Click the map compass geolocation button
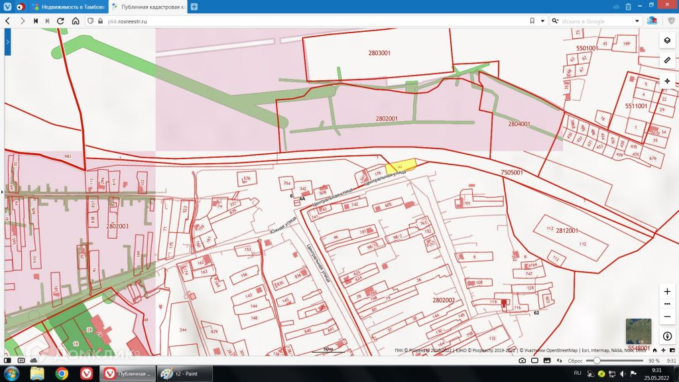 tap(667, 336)
